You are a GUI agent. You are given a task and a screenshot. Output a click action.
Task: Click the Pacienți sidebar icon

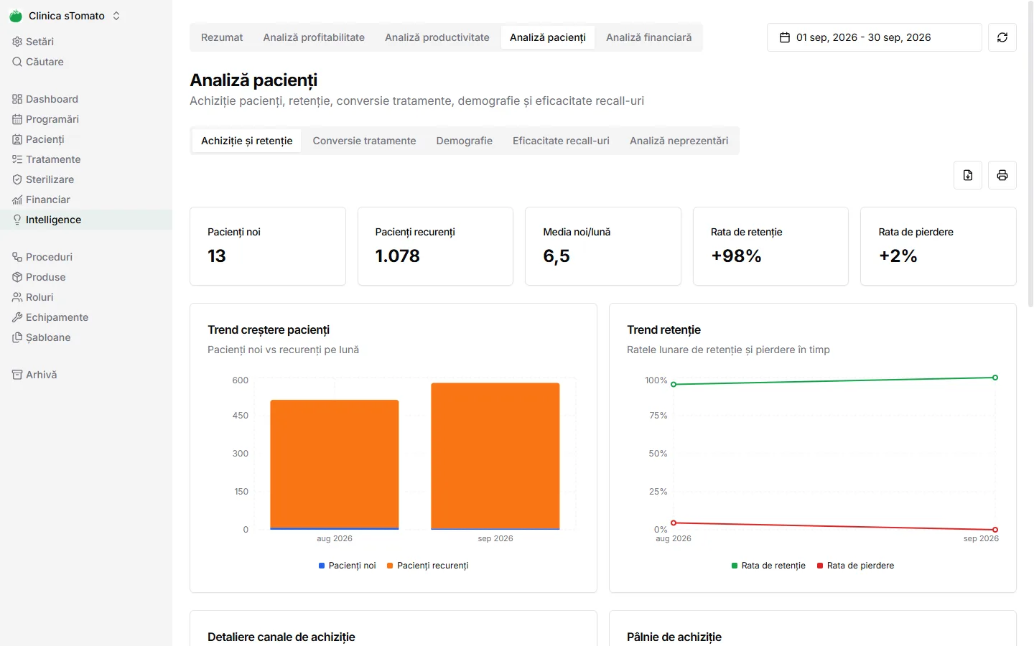click(17, 139)
